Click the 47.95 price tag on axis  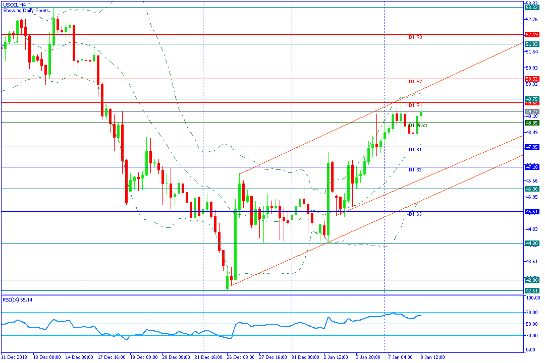531,147
